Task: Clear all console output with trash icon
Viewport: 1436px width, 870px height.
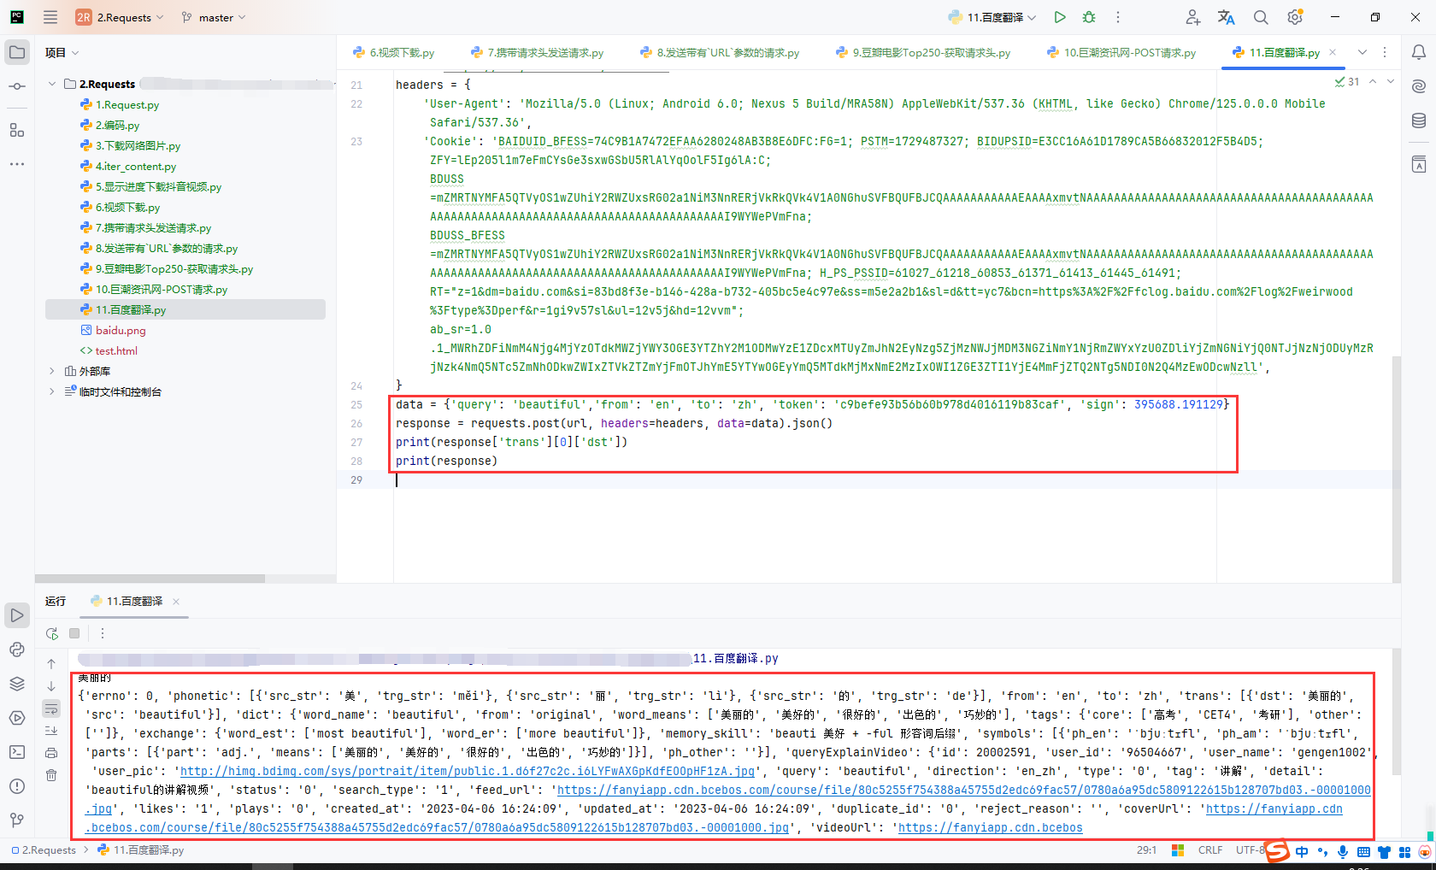Action: [x=51, y=775]
